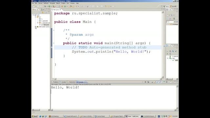This screenshot has height=118, width=210.
Task: Open the Window menu
Action: point(73,3)
